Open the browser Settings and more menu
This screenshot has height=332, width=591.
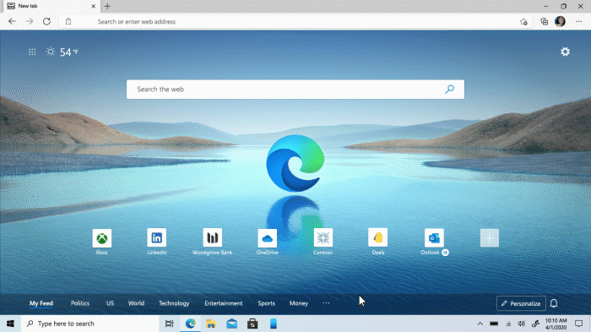coord(579,21)
